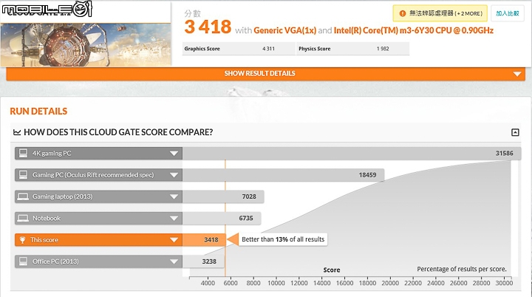Click the 6735 score bar value

(246, 218)
